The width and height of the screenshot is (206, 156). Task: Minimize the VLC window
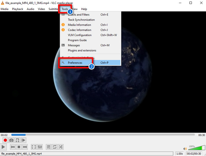click(180, 3)
